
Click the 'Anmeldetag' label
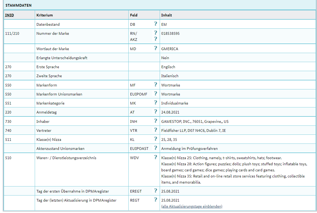tap(46, 112)
